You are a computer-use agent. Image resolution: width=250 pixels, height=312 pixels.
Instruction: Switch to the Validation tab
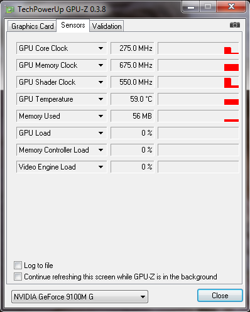[x=107, y=26]
